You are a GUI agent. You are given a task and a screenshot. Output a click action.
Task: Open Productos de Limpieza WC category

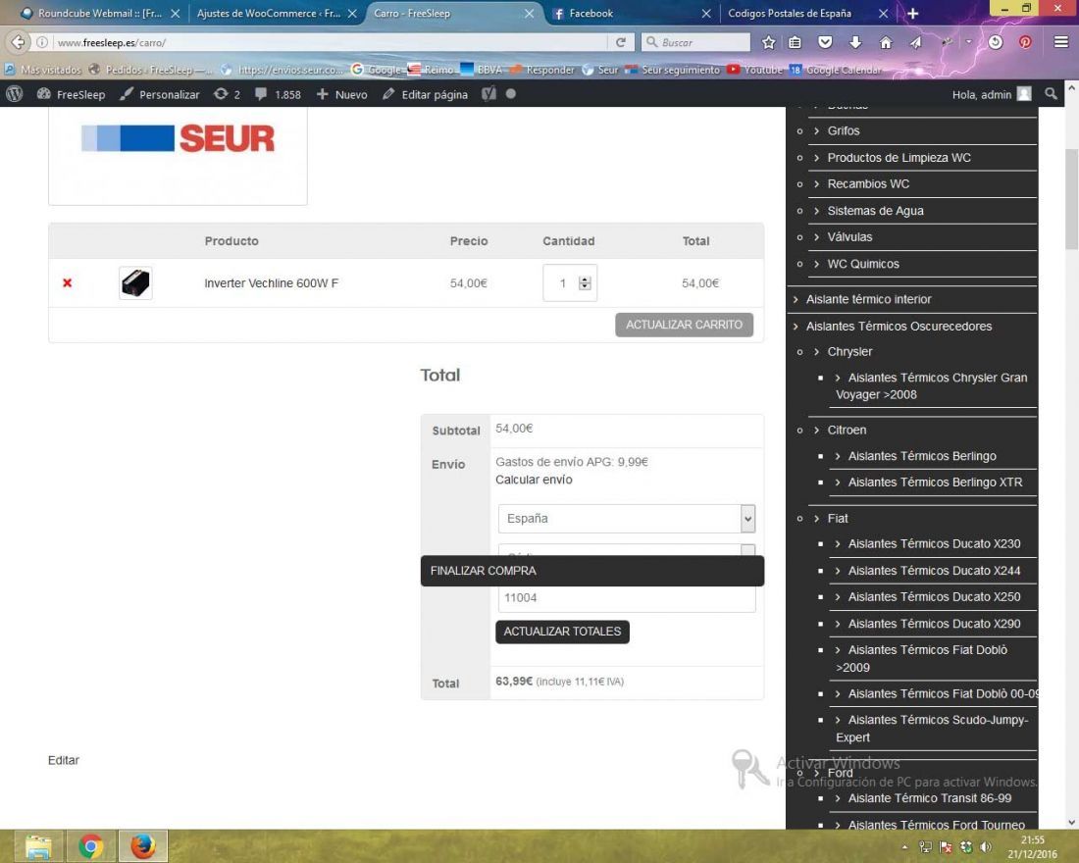click(899, 158)
